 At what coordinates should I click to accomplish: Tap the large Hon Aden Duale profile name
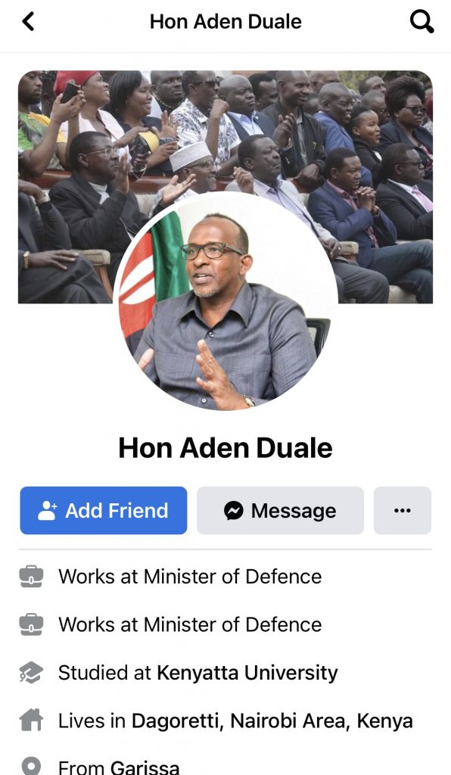click(x=225, y=448)
